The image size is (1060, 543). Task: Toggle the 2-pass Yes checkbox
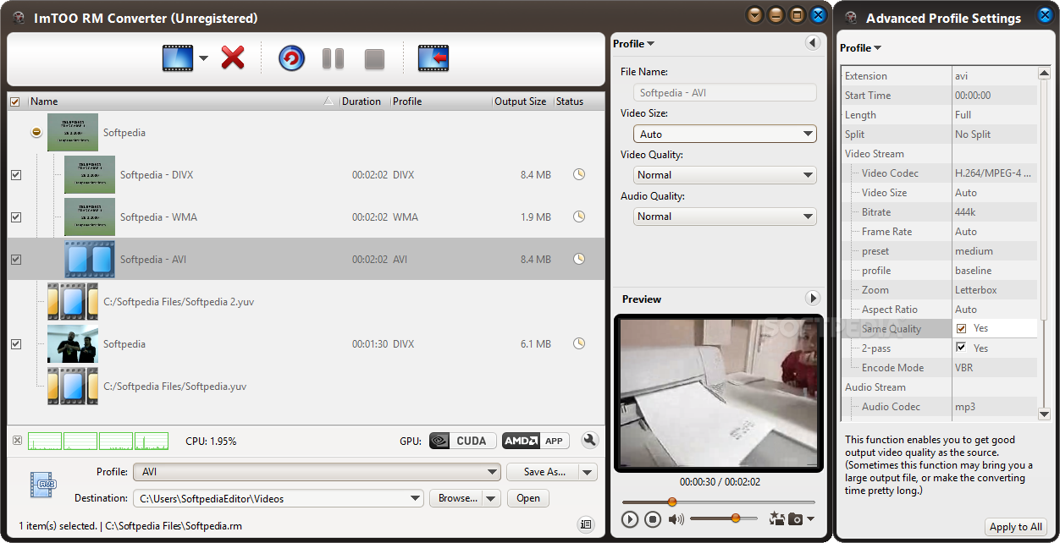click(962, 348)
